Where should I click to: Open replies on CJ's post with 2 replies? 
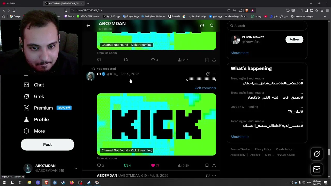100,165
